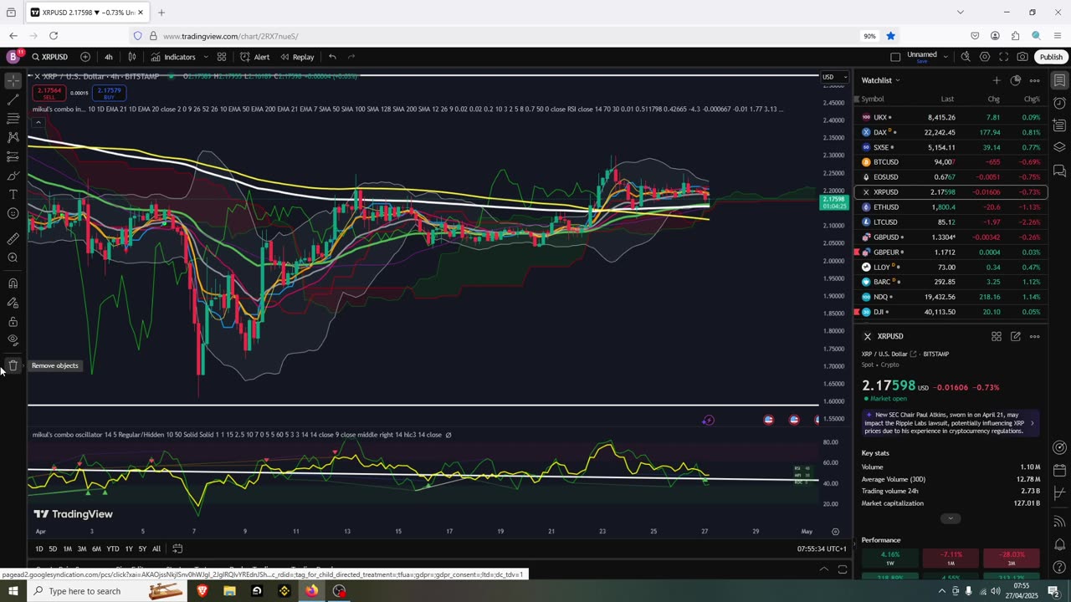Select ETHUSD in the watchlist
Screen dimensions: 1071x602
951,207
